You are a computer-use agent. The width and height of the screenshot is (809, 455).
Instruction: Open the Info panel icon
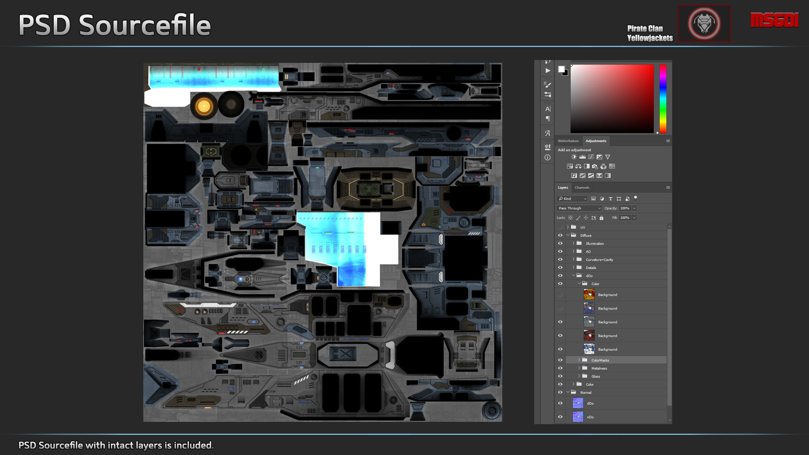tap(547, 157)
